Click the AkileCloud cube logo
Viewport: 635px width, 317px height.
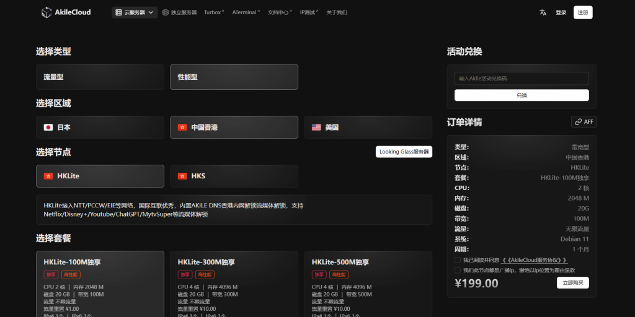click(47, 12)
